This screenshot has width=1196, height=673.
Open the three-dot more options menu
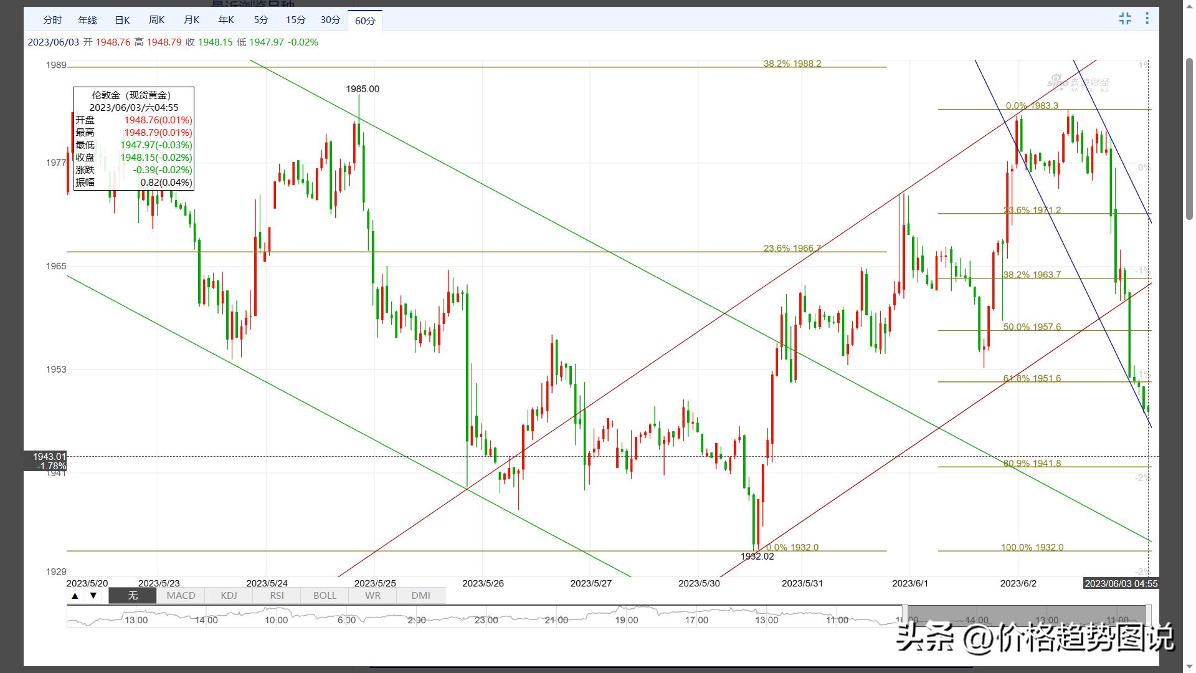click(x=1147, y=19)
